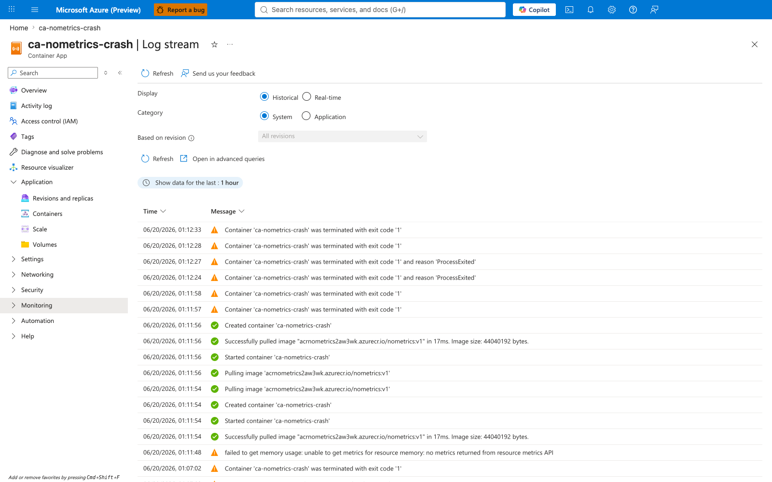Open Activity log in the sidebar
Screen dimensions: 772x482
coord(36,106)
